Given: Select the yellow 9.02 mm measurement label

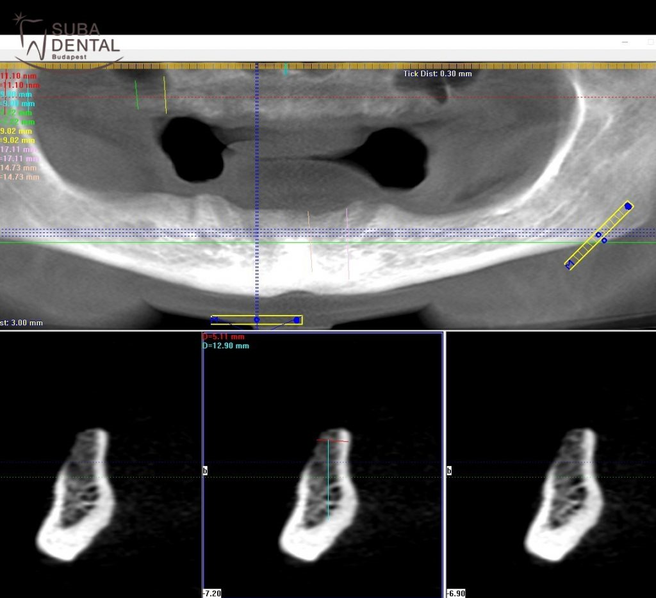Looking at the screenshot, I should click(x=18, y=131).
